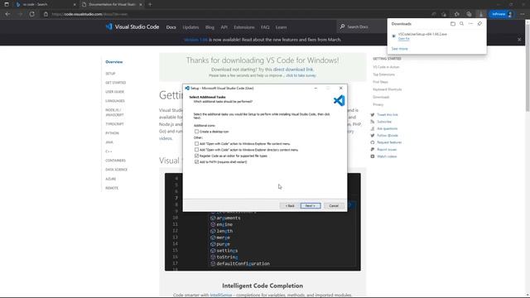This screenshot has width=530, height=298.
Task: Click the InPrivate profile button
Action: coord(502,14)
